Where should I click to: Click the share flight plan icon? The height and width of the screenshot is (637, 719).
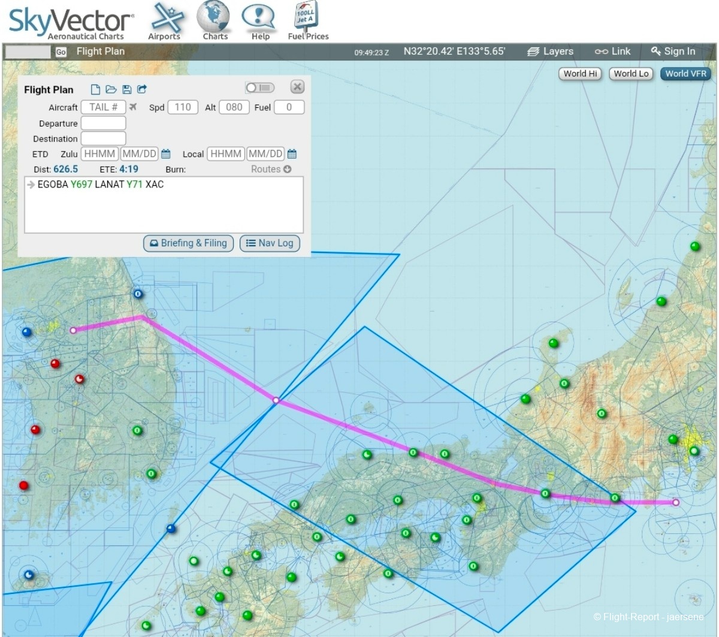point(142,89)
